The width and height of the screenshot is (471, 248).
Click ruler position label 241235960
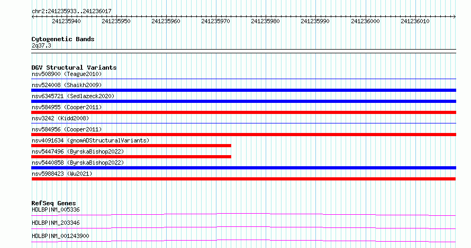pos(166,21)
